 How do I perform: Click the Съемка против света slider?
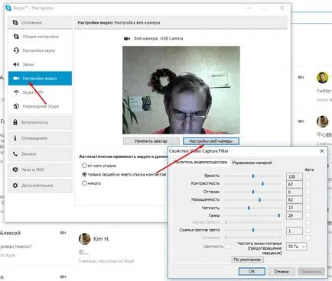tap(253, 230)
